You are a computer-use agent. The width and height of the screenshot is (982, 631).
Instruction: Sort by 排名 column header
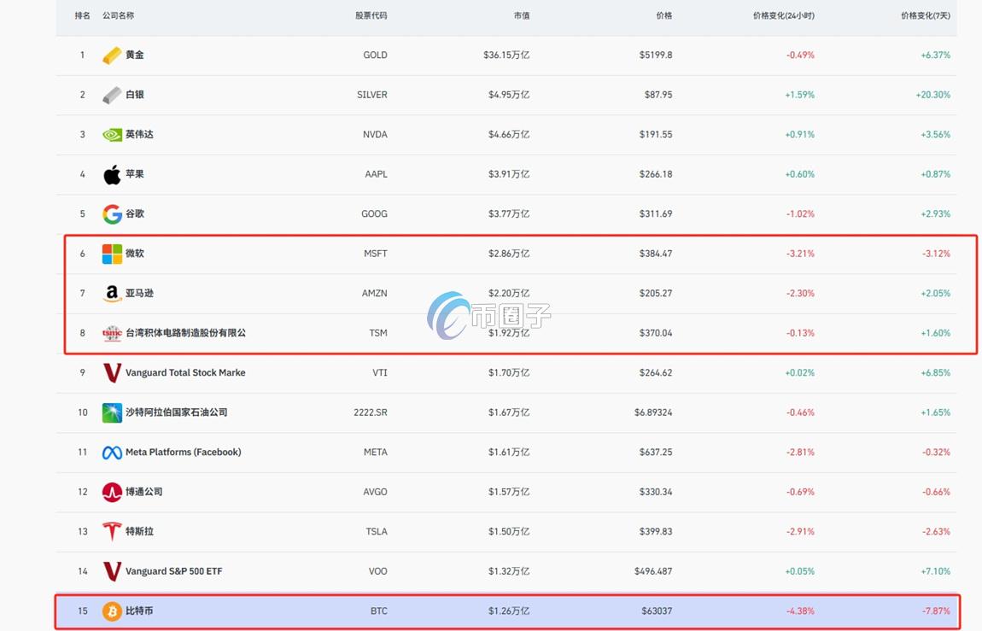(x=82, y=15)
